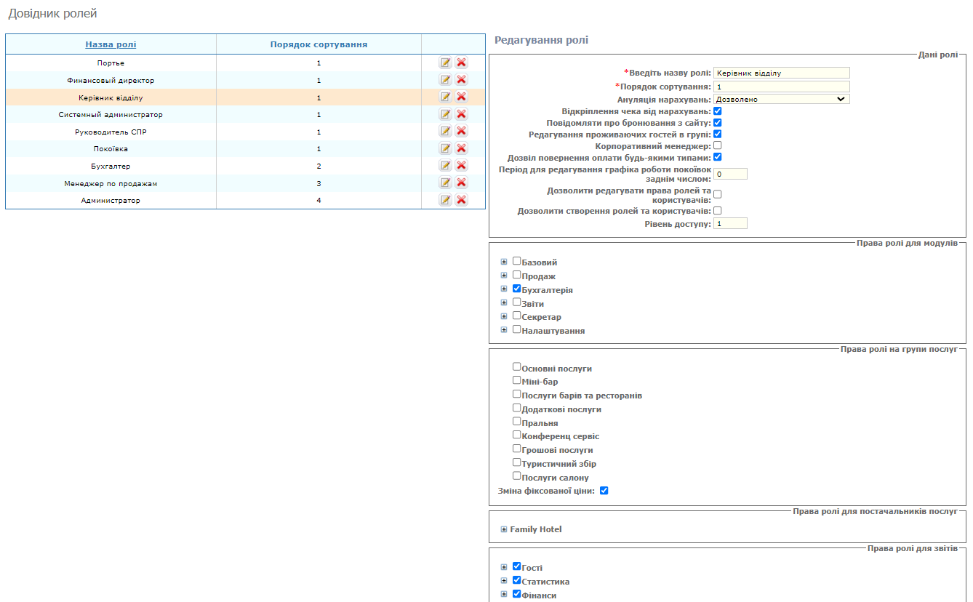Expand the Статистика reports node

[x=504, y=581]
